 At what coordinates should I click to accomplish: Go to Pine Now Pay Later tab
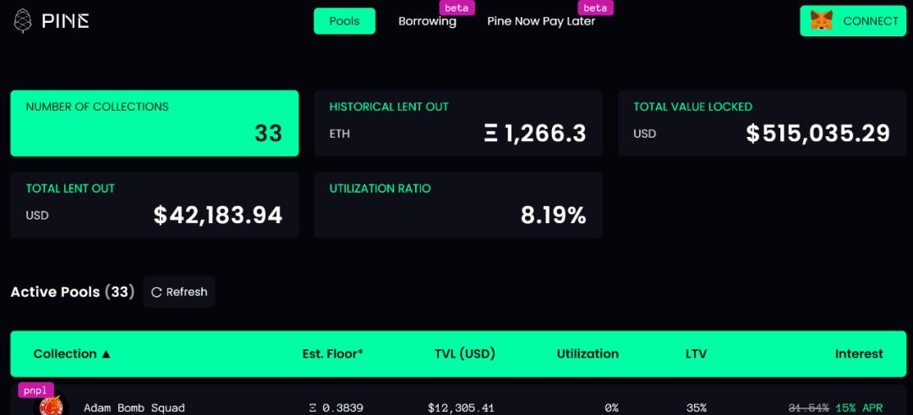(x=541, y=22)
